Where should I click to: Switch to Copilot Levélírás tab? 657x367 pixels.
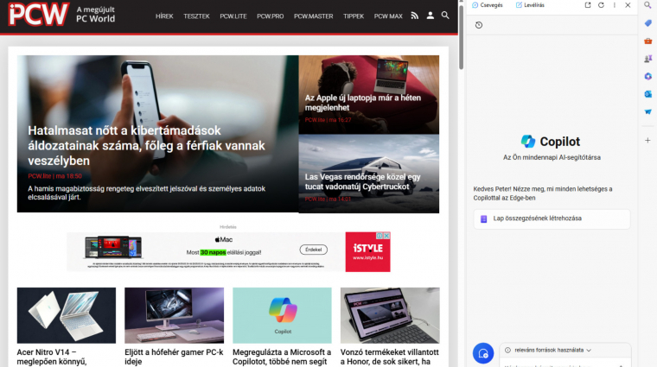pos(530,5)
